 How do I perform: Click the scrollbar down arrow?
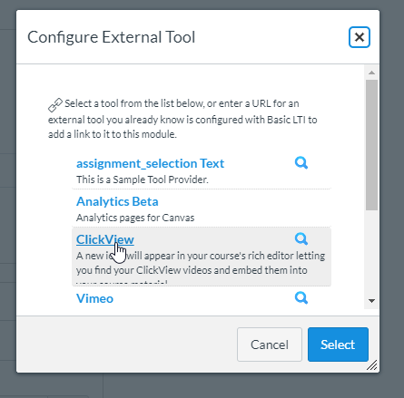371,300
